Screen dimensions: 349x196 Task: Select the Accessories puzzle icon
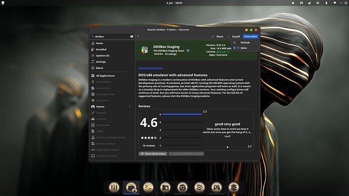click(x=93, y=88)
